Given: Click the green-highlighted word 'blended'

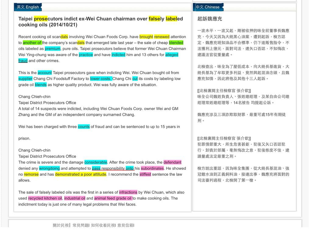Looking at the screenshot, I should (x=176, y=43).
